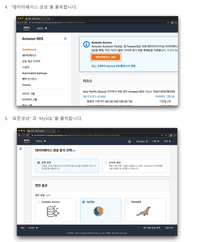This screenshot has width=209, height=242.
Task: Click the DB 인스턴스 (2/40) link
Action: (94, 96)
